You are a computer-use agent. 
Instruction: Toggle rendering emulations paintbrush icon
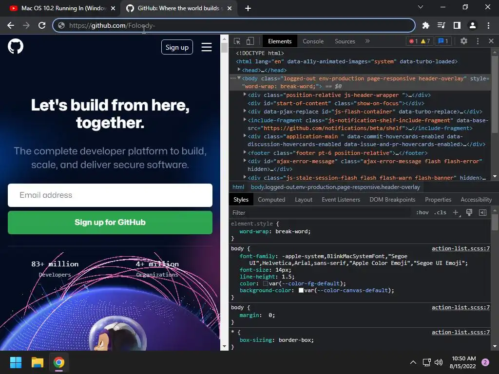469,212
